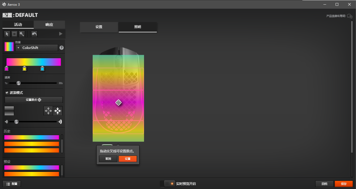Click the product help chat bubble icon
Screen dimensions: 356x189
(350, 16)
